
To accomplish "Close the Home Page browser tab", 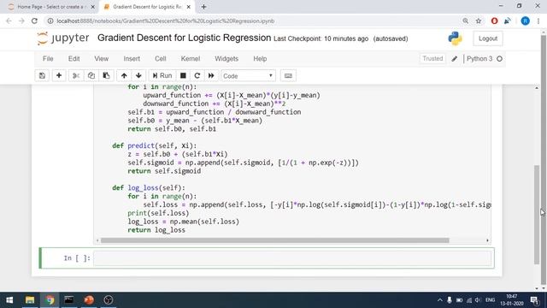I will point(92,7).
